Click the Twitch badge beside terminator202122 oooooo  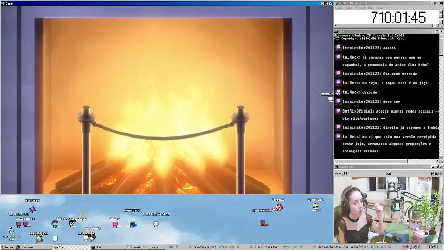338,48
